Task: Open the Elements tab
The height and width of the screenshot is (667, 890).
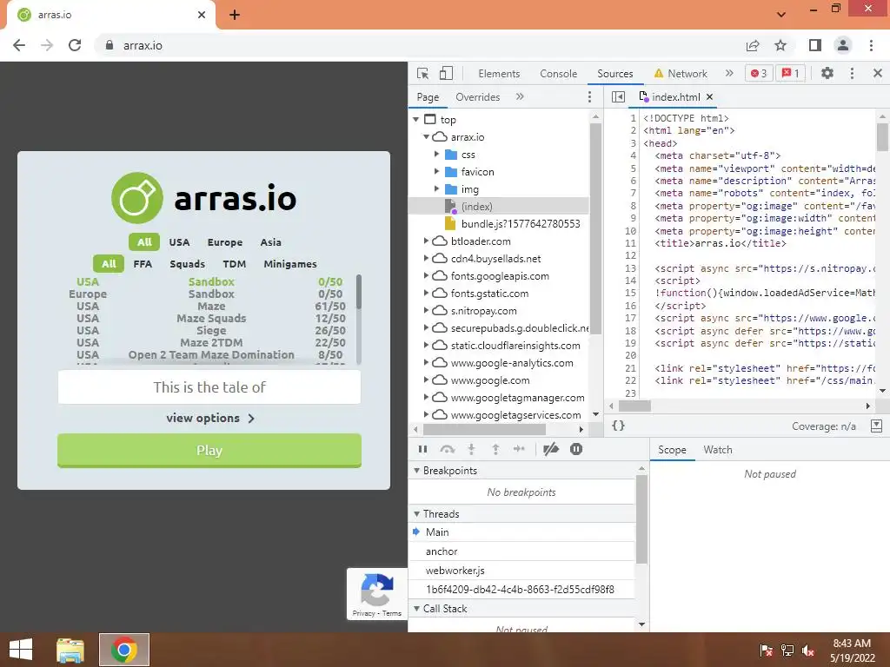Action: pyautogui.click(x=499, y=74)
